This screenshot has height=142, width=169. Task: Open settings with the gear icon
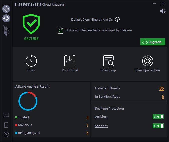[6, 9]
